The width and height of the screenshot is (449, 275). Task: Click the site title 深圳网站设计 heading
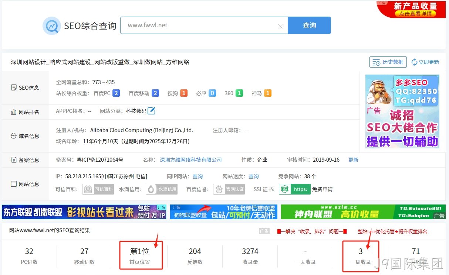click(100, 62)
